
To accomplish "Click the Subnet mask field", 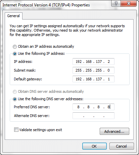I will click(93, 70).
